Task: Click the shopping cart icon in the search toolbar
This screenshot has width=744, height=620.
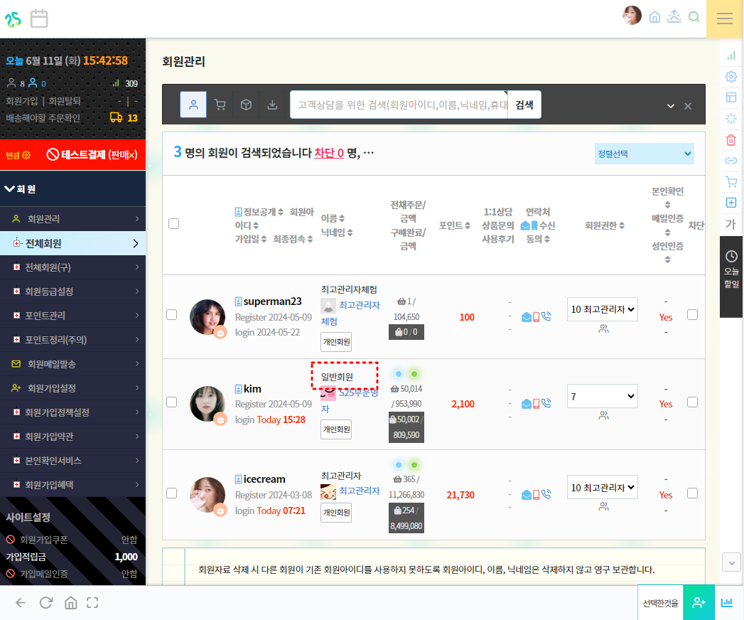Action: [x=220, y=105]
